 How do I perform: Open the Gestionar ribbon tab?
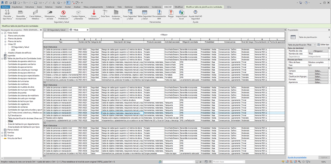128,6
